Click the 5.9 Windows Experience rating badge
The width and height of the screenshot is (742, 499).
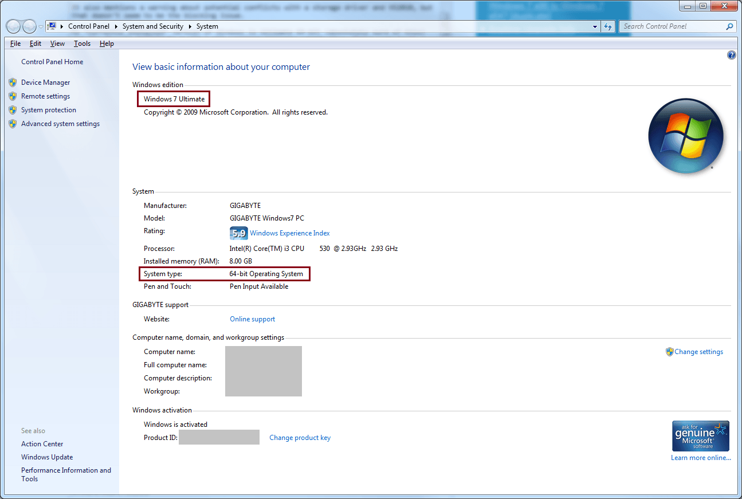click(x=238, y=233)
